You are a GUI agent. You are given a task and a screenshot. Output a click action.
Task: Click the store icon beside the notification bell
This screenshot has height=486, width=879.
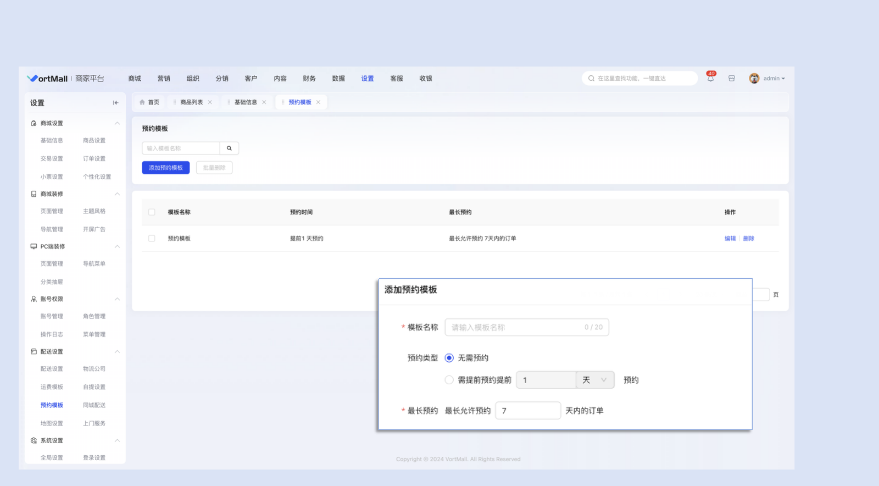[732, 79]
